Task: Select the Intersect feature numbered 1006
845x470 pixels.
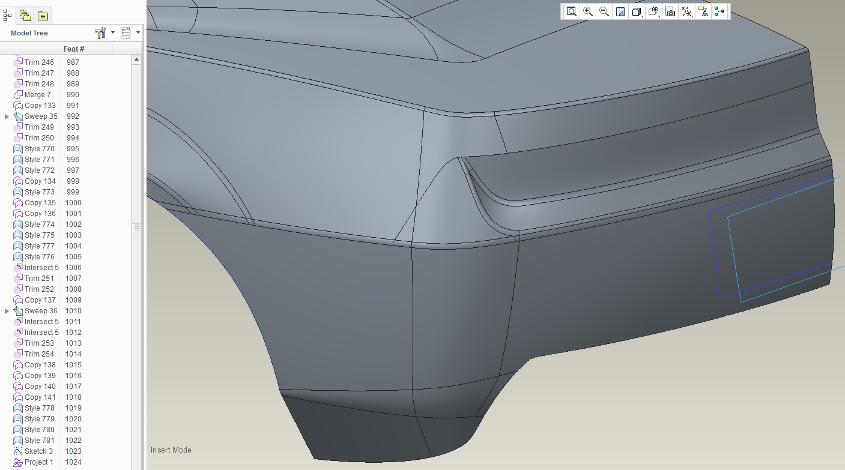Action: [x=41, y=268]
